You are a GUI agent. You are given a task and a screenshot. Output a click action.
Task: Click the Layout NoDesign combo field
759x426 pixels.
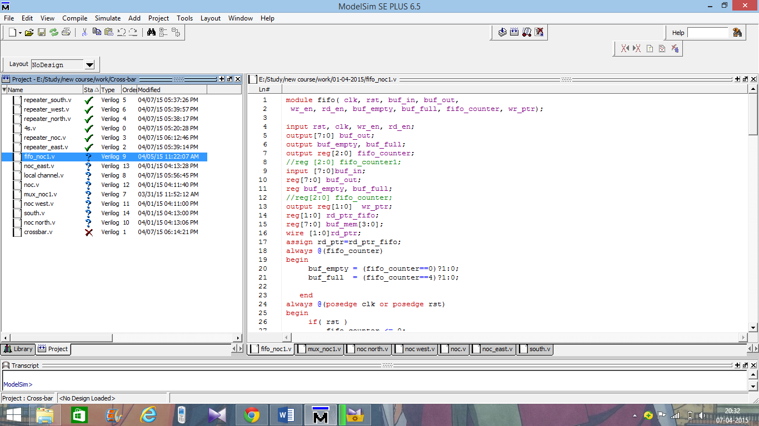pyautogui.click(x=58, y=65)
